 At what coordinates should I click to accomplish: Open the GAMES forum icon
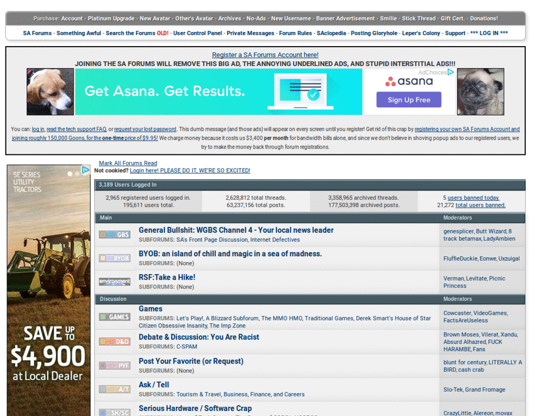coord(115,317)
